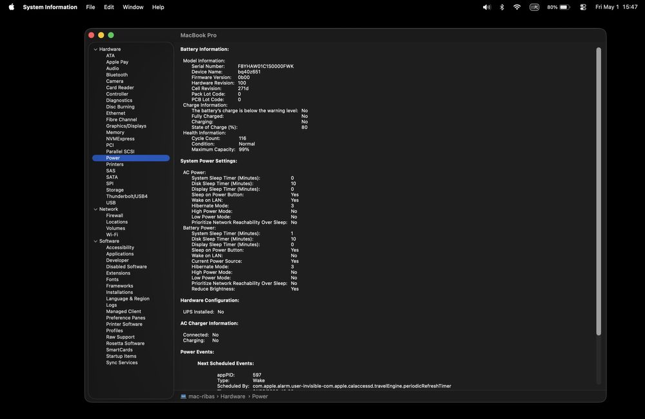Click the battery icon in menu bar
Screen dimensions: 645x419
pyautogui.click(x=565, y=7)
